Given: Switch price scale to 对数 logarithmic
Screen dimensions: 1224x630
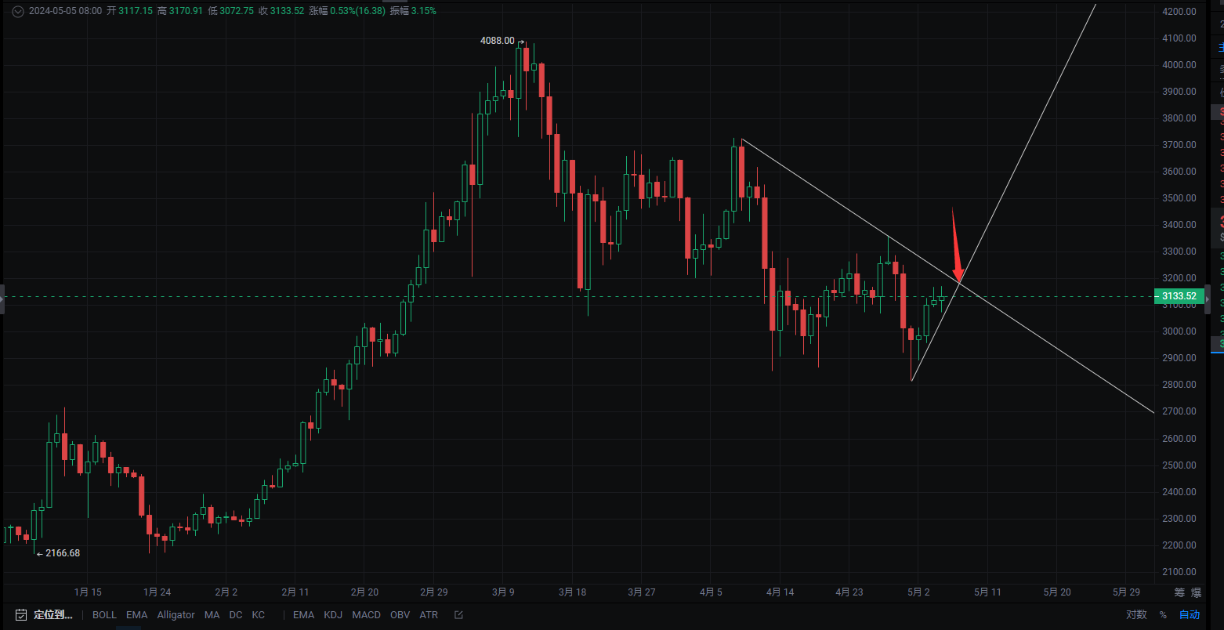Looking at the screenshot, I should pyautogui.click(x=1137, y=615).
